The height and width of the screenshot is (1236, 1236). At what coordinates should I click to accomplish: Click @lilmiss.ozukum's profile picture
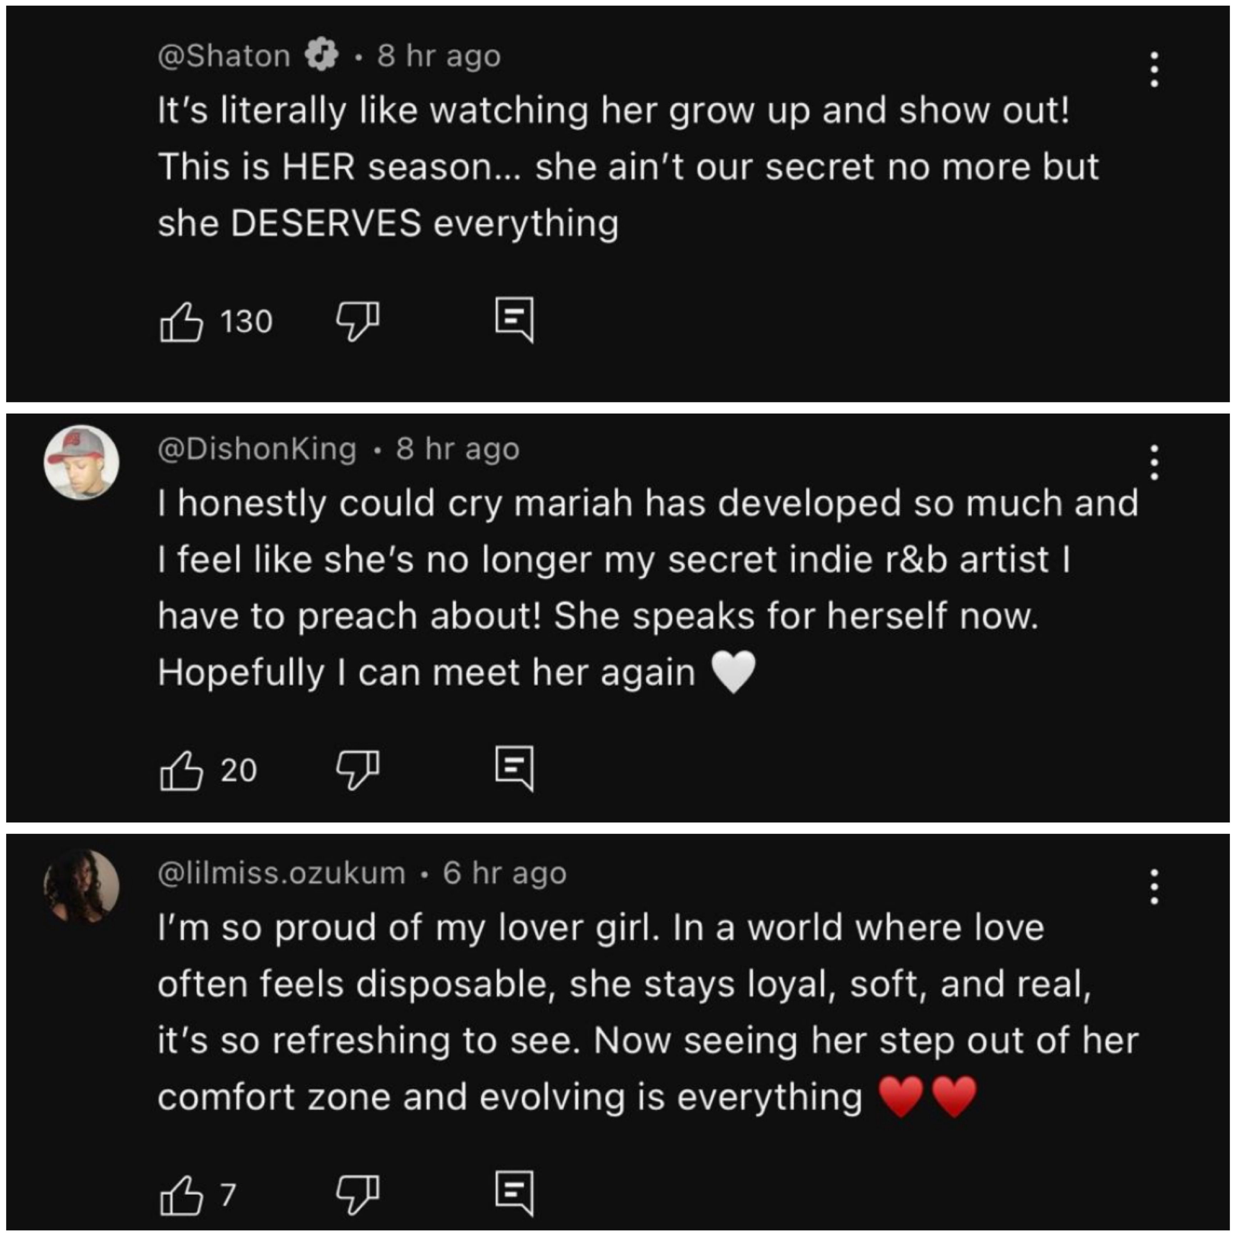(81, 887)
